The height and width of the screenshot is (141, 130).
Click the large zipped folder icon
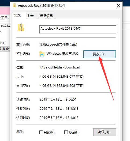click(21, 27)
